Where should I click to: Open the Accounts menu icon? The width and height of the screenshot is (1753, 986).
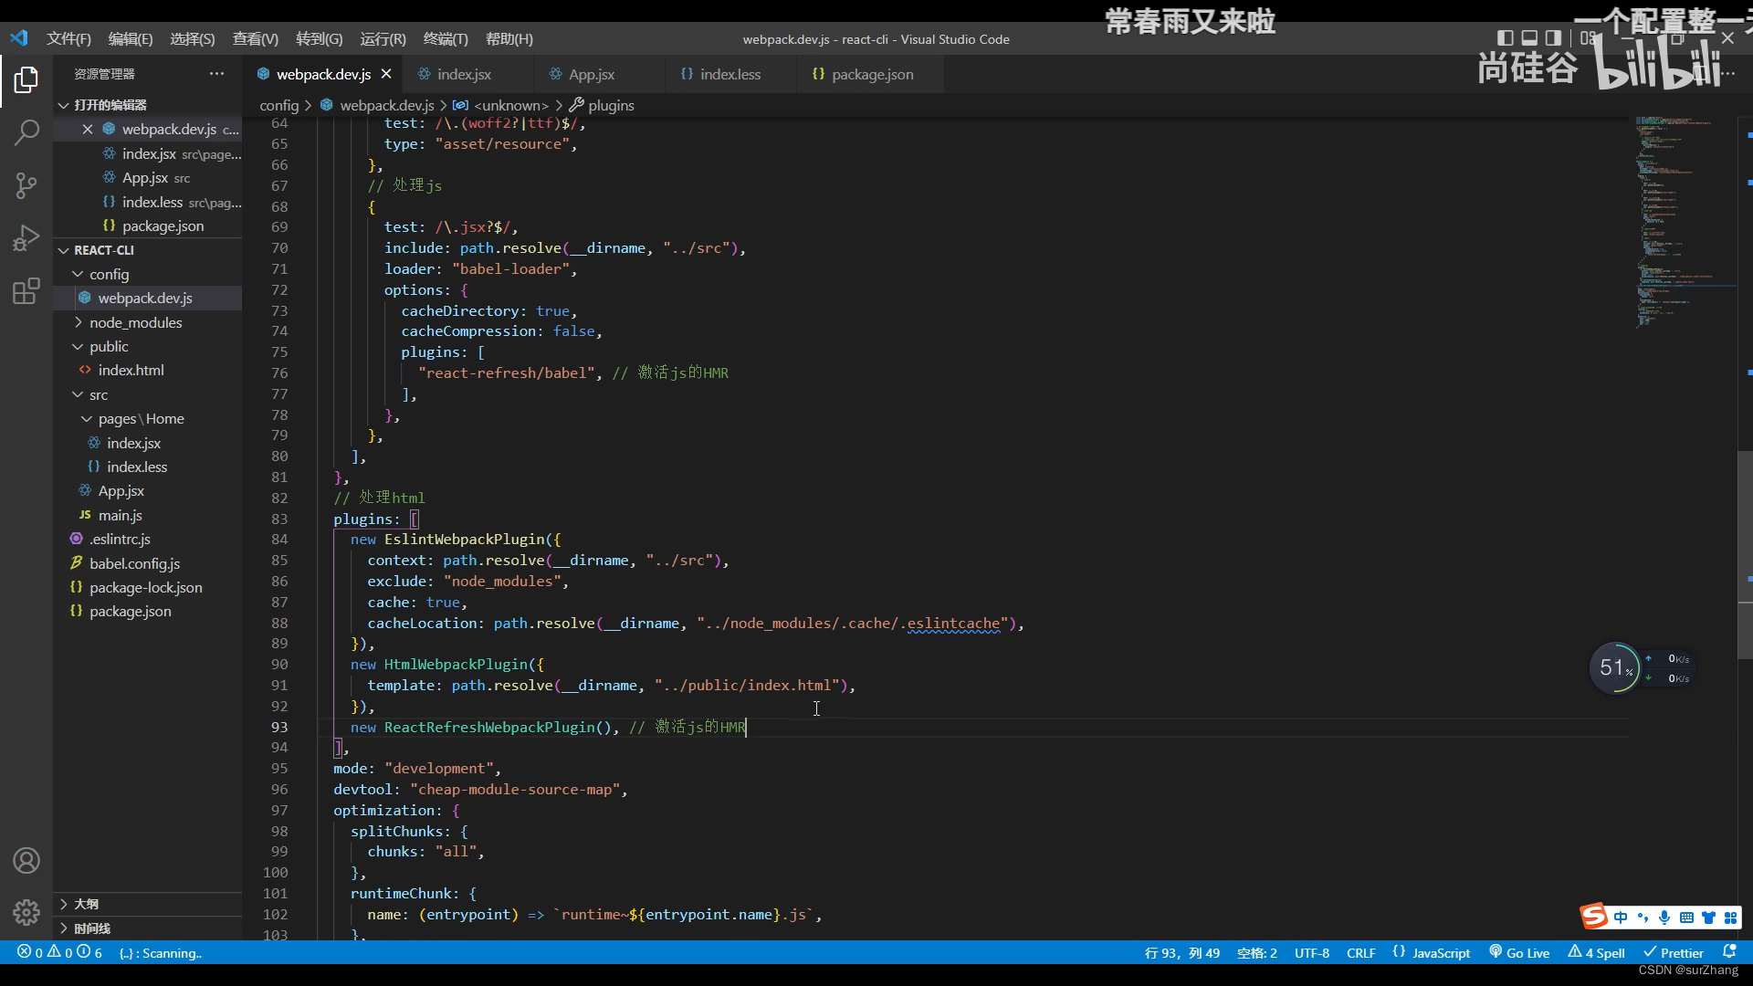click(x=26, y=860)
